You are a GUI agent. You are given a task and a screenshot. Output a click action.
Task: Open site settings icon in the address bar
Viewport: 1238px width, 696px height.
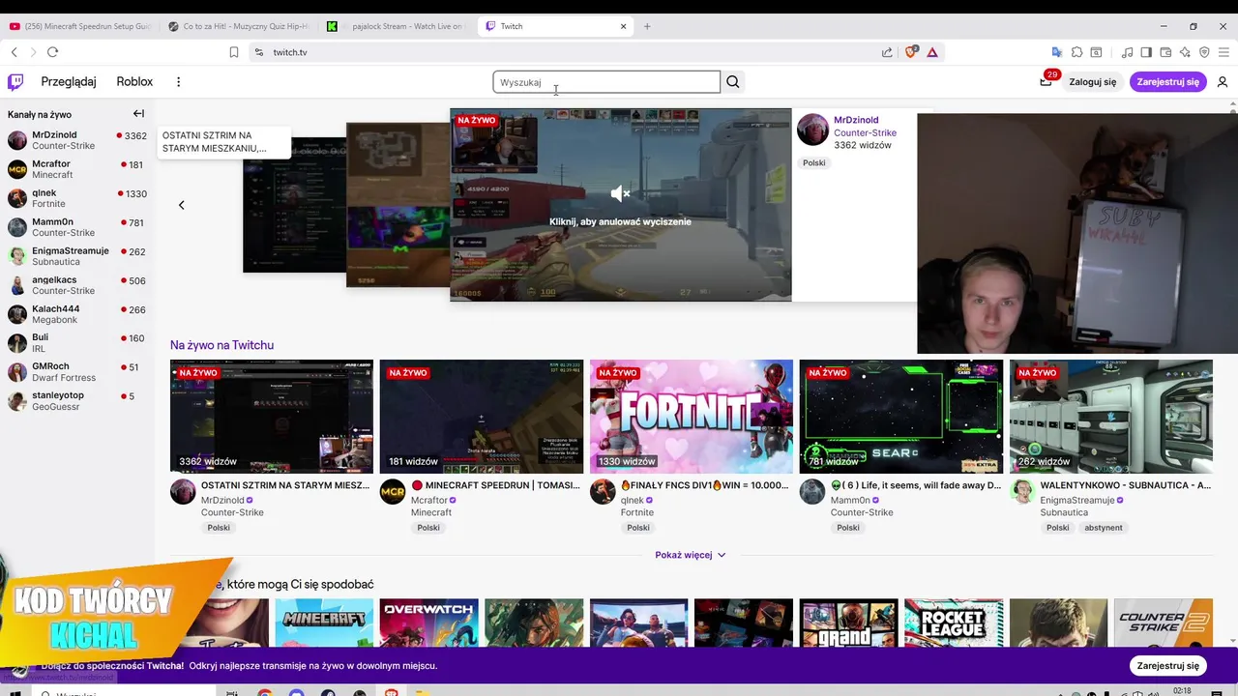coord(258,52)
